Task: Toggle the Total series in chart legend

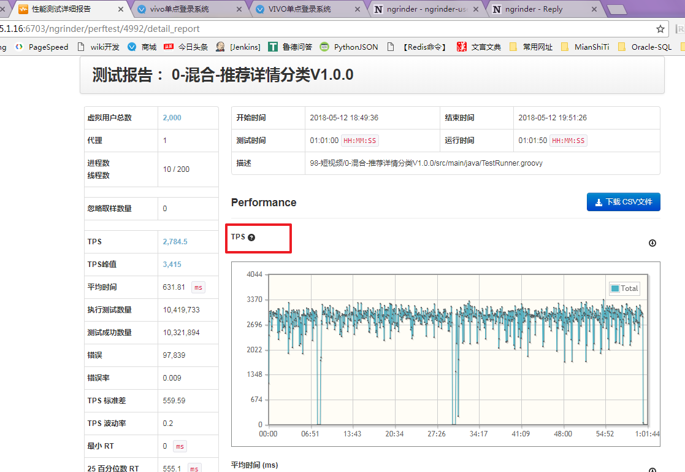Action: [x=624, y=288]
